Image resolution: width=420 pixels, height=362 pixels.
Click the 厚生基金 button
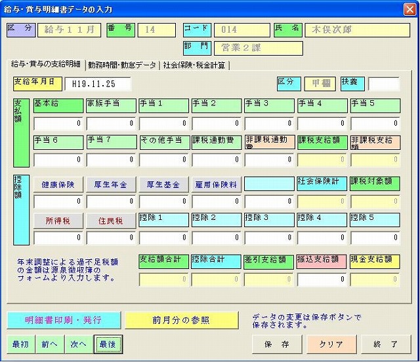pyautogui.click(x=163, y=185)
